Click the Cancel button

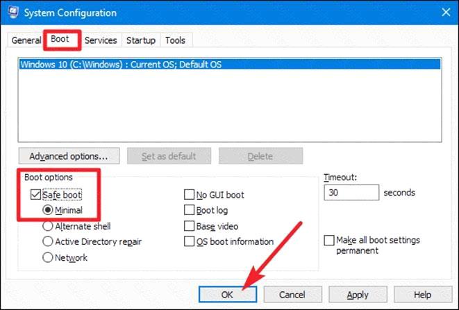point(292,295)
